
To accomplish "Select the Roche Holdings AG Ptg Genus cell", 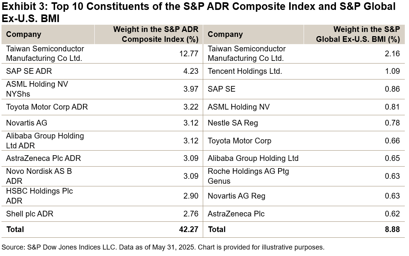I will click(x=248, y=176).
